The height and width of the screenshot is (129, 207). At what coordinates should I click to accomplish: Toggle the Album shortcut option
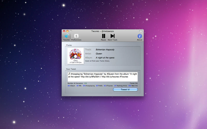[71, 86]
